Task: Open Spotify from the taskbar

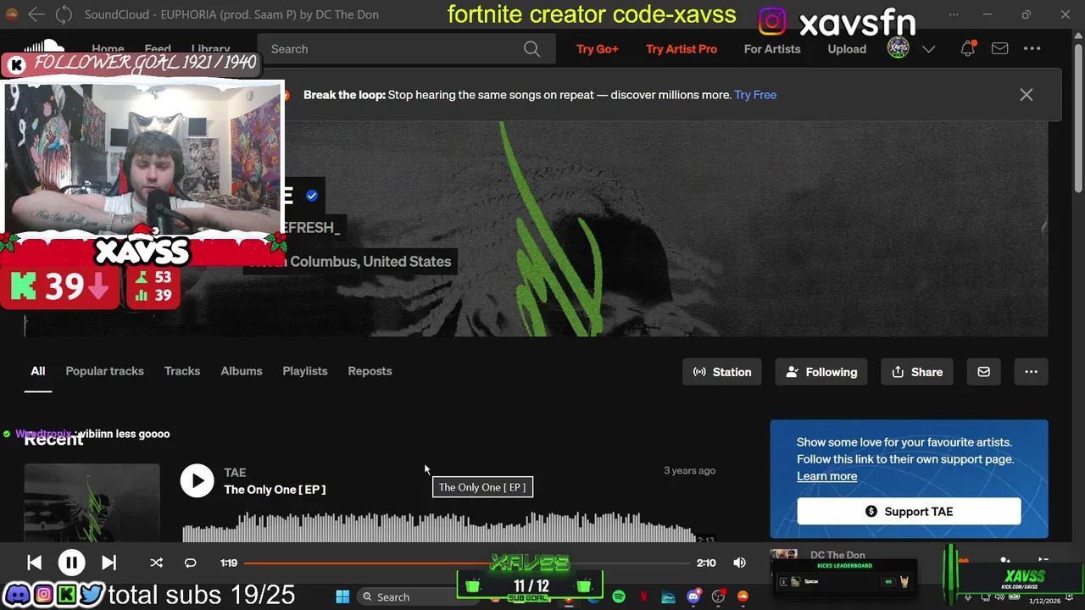Action: coord(619,597)
